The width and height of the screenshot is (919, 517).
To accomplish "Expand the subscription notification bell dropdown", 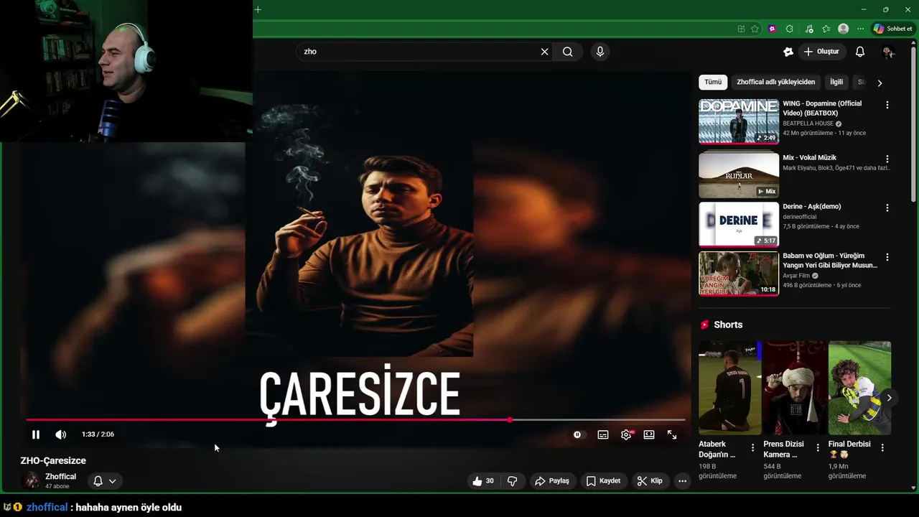I will coord(105,481).
